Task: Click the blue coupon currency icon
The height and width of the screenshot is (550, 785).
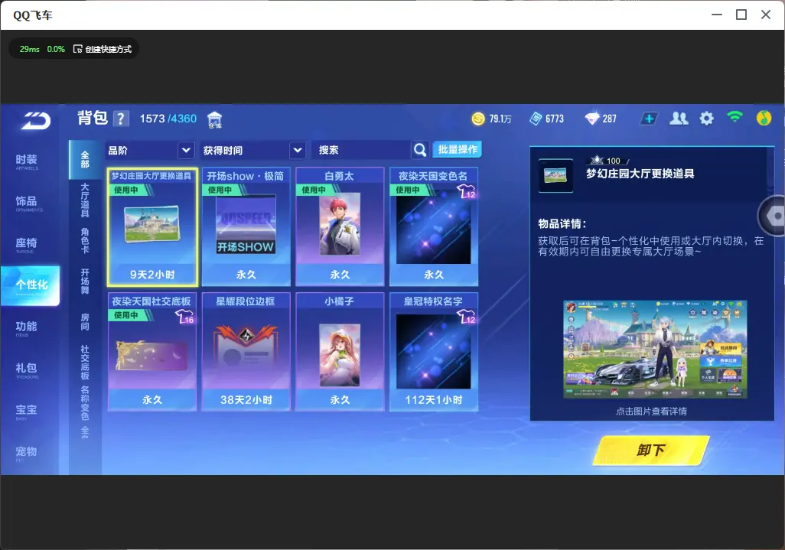Action: 535,119
